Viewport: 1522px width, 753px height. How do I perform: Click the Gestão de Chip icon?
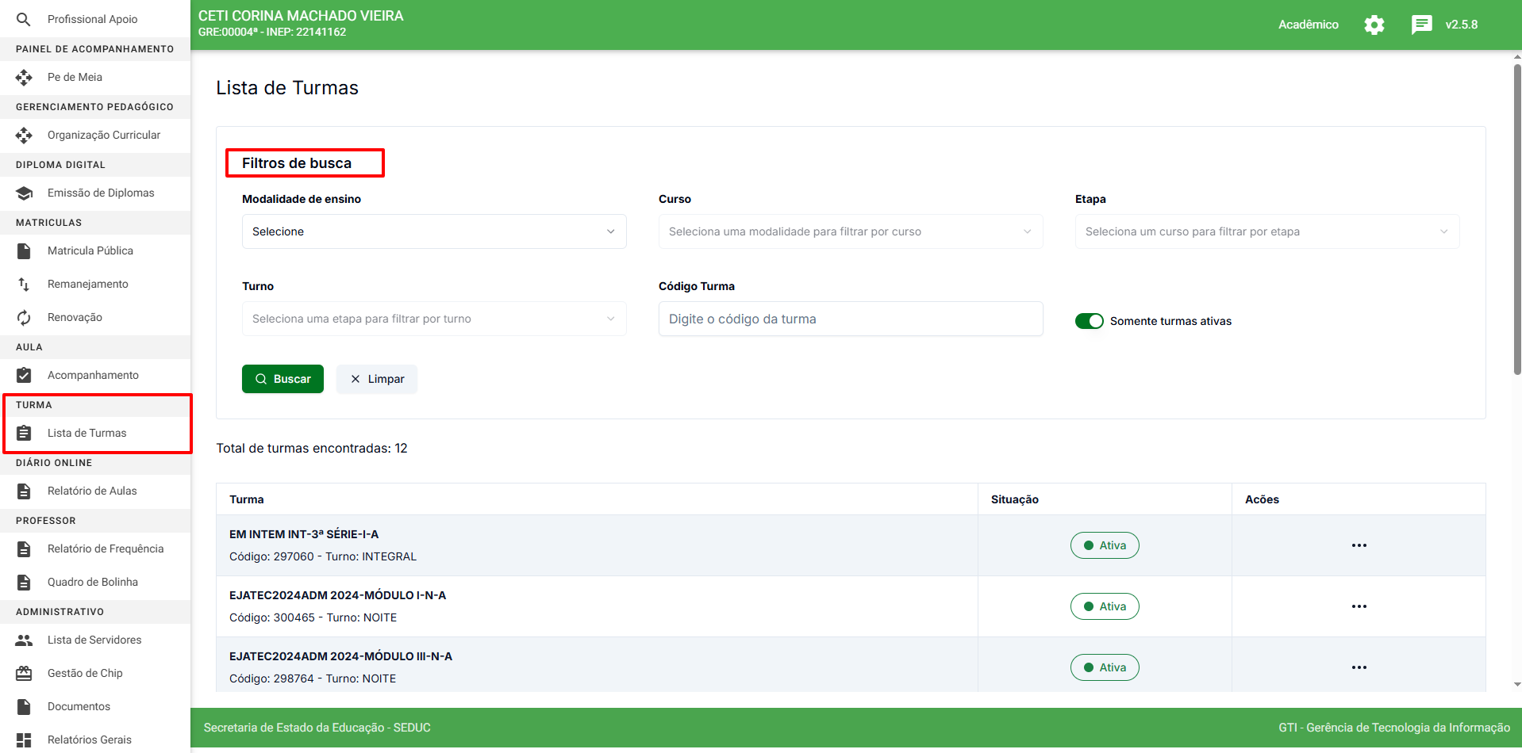click(x=24, y=673)
